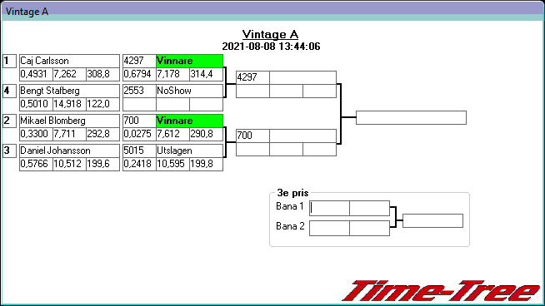Select the Mikael Blomberg name field
Screen dimensions: 545x306
[x=69, y=121]
